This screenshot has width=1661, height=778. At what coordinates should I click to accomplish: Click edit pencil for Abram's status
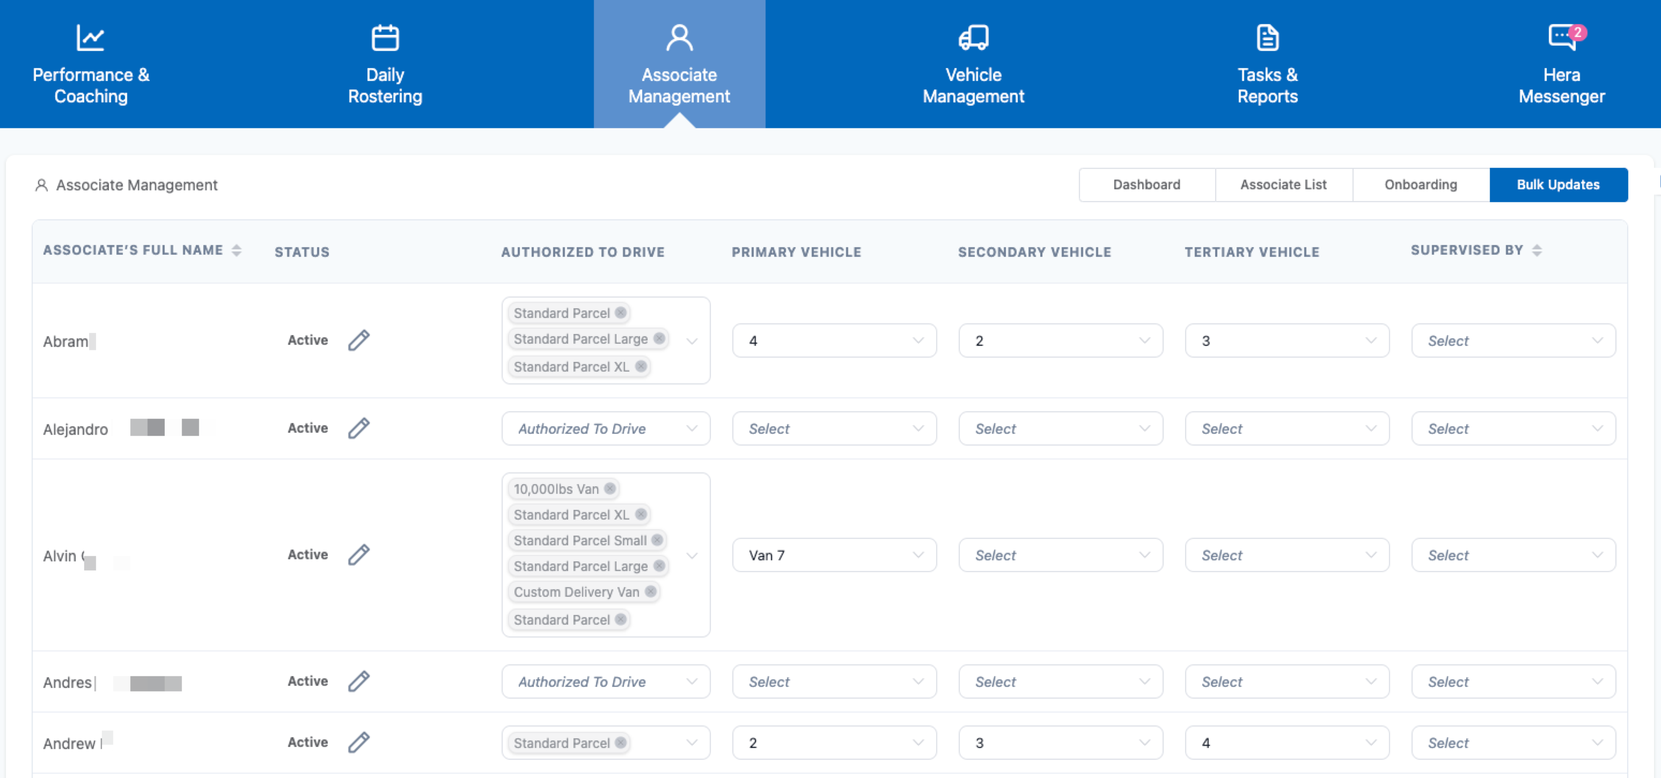[358, 340]
